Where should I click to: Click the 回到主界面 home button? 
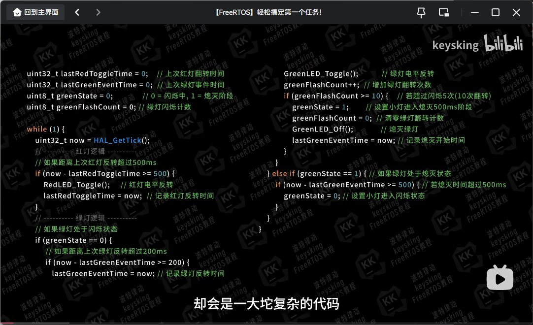pos(35,13)
